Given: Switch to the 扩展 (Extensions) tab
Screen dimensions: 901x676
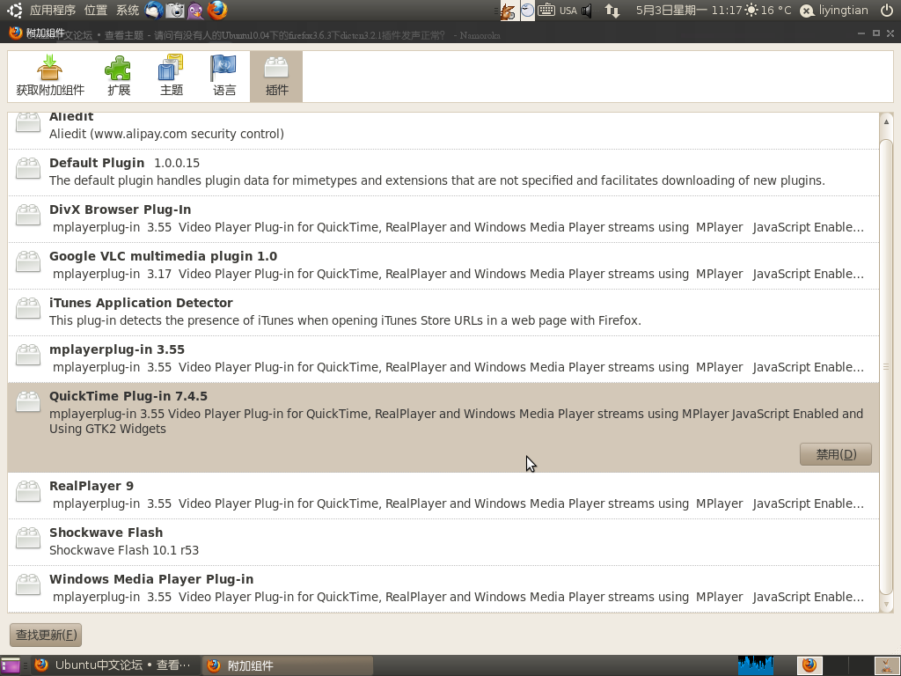Looking at the screenshot, I should tap(119, 77).
